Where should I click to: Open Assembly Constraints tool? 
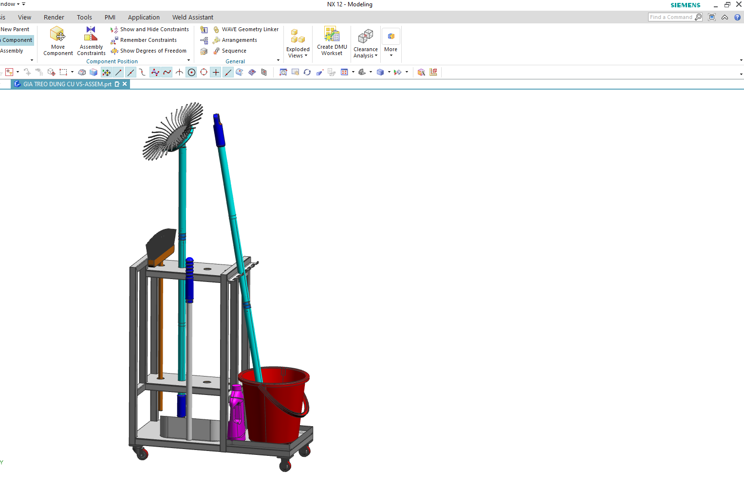click(x=91, y=41)
